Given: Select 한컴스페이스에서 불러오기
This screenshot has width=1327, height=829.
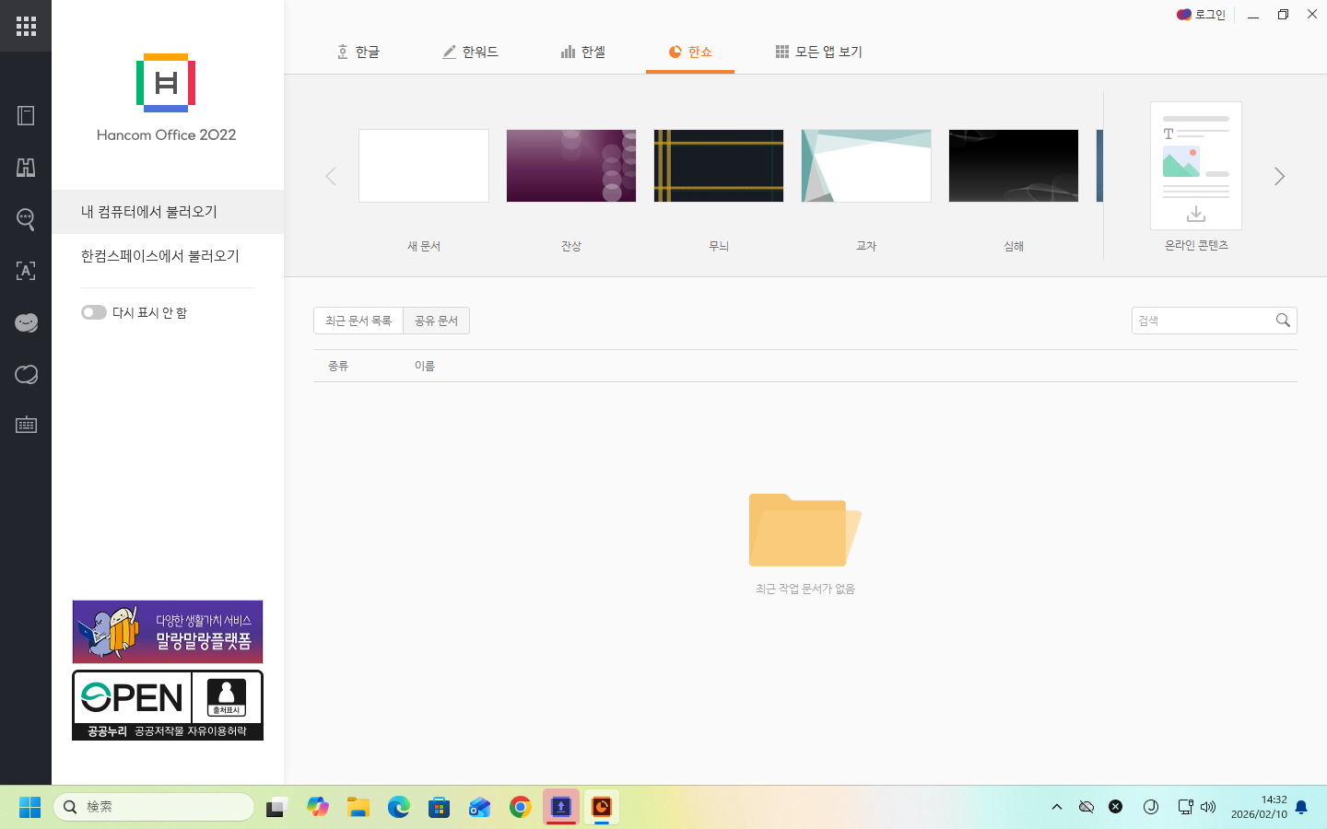Looking at the screenshot, I should click(x=160, y=256).
